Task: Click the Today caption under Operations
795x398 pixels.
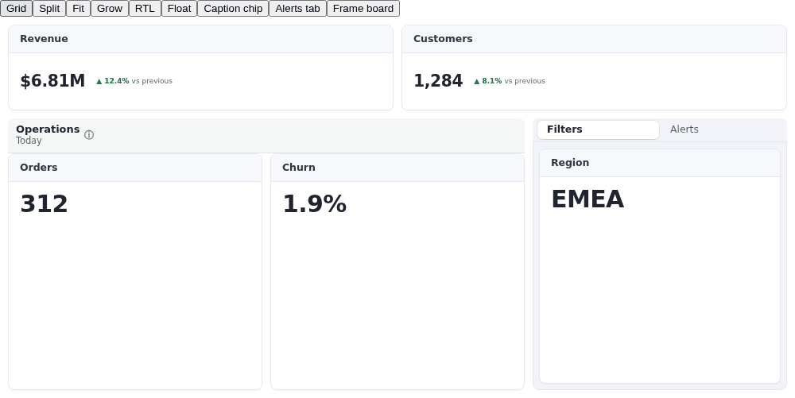Action: (29, 141)
